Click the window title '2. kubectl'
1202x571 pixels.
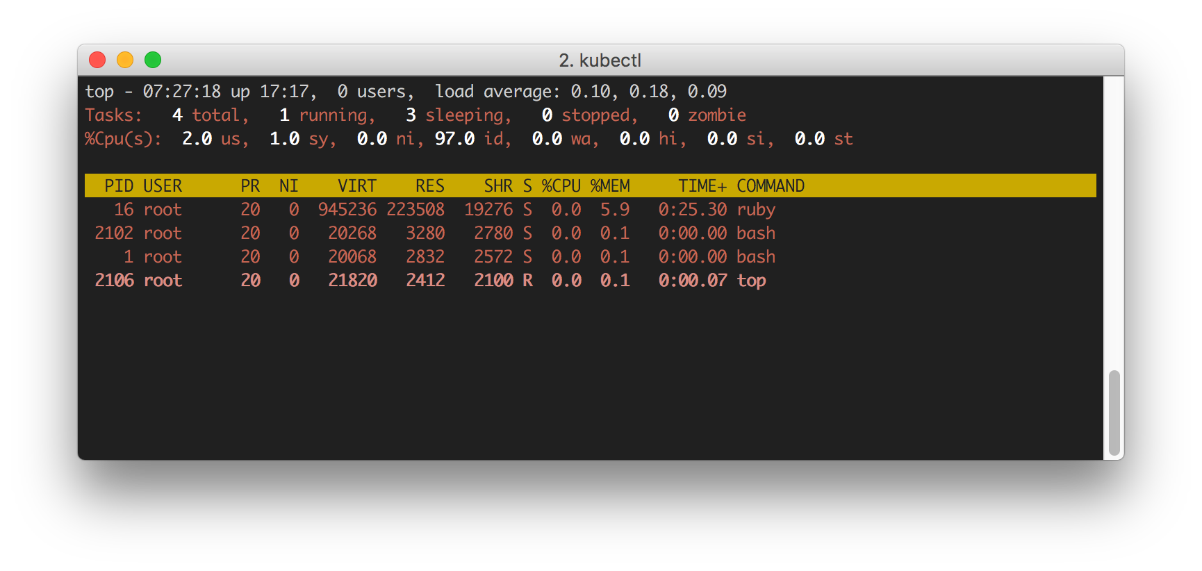tap(600, 60)
